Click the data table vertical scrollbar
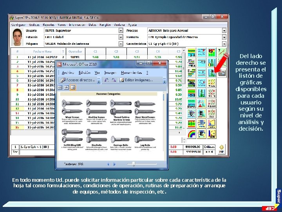 point(184,89)
